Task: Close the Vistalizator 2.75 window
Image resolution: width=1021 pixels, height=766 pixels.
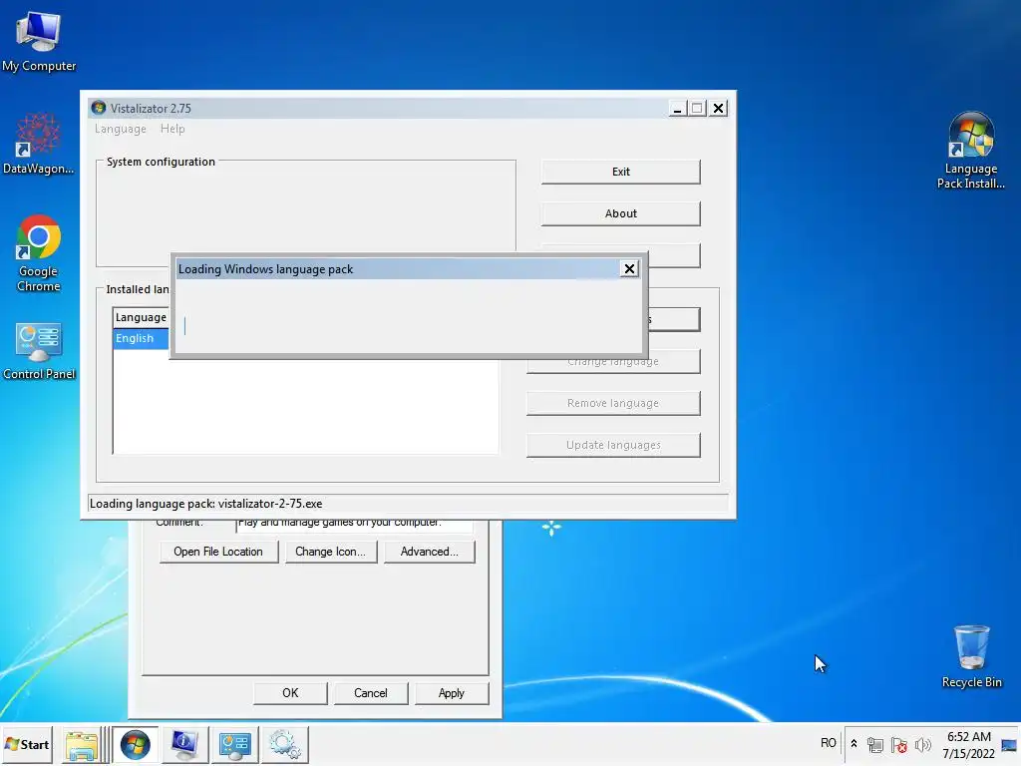Action: tap(718, 109)
